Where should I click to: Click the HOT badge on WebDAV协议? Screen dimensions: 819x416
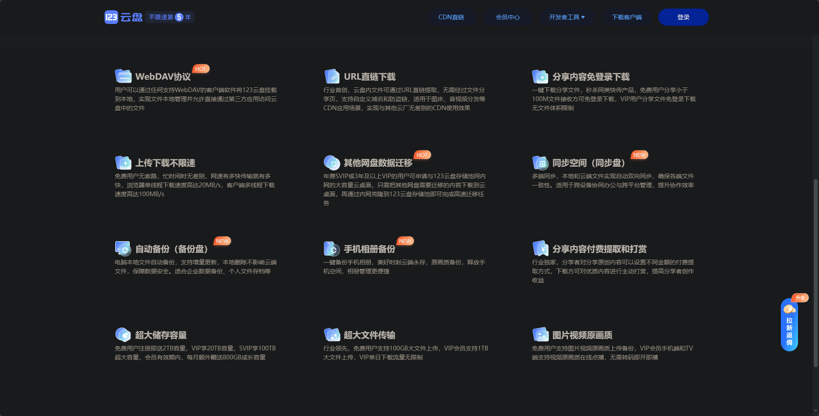pos(200,69)
